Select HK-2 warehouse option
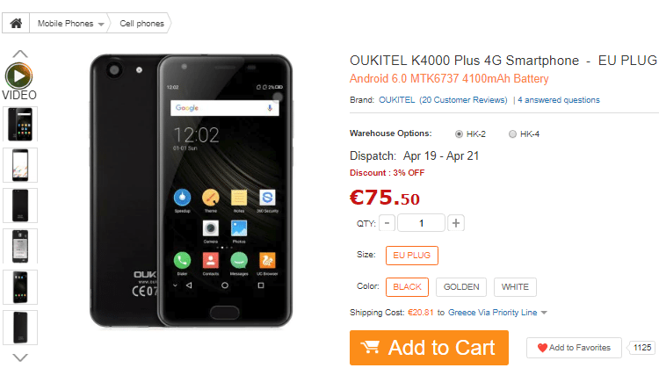The height and width of the screenshot is (368, 659). [x=459, y=134]
